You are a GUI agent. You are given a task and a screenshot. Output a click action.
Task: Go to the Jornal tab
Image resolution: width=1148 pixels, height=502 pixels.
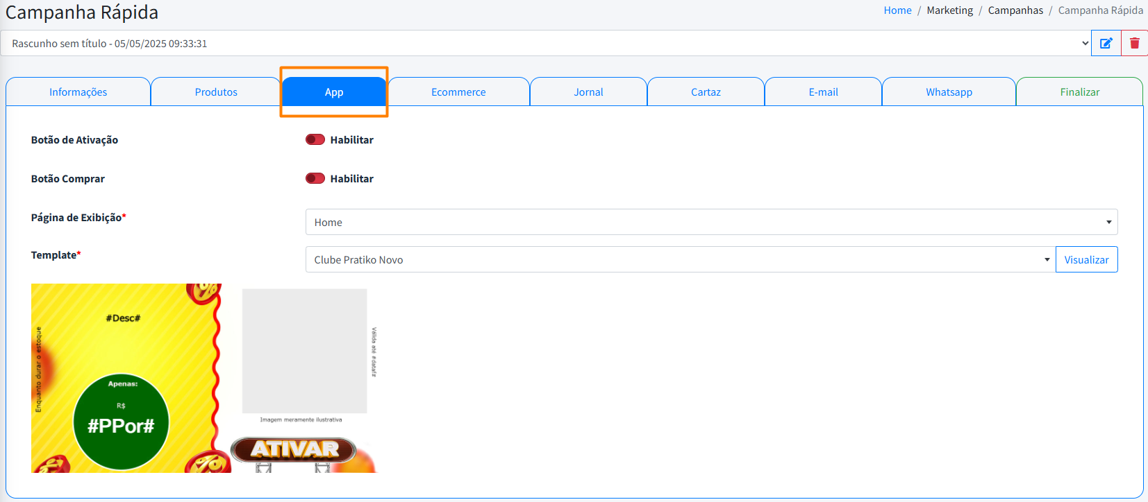point(588,92)
